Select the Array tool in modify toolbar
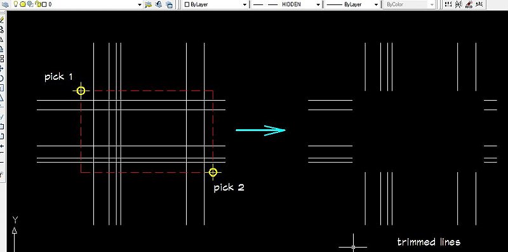The height and width of the screenshot is (252, 508). [2, 59]
